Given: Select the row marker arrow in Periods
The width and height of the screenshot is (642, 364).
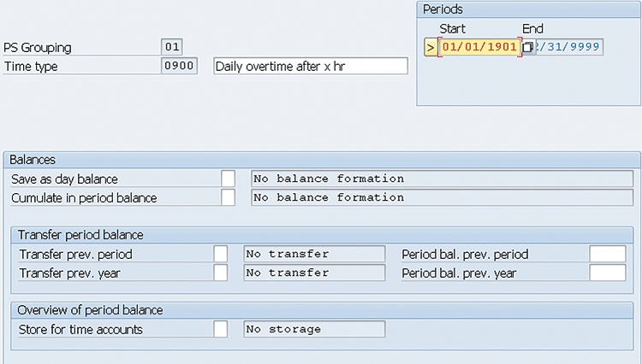Looking at the screenshot, I should coord(430,48).
